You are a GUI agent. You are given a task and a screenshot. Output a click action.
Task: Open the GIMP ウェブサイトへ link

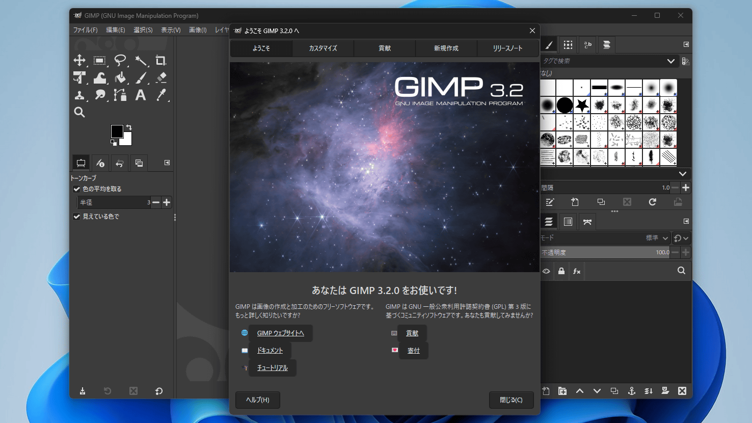tap(280, 333)
